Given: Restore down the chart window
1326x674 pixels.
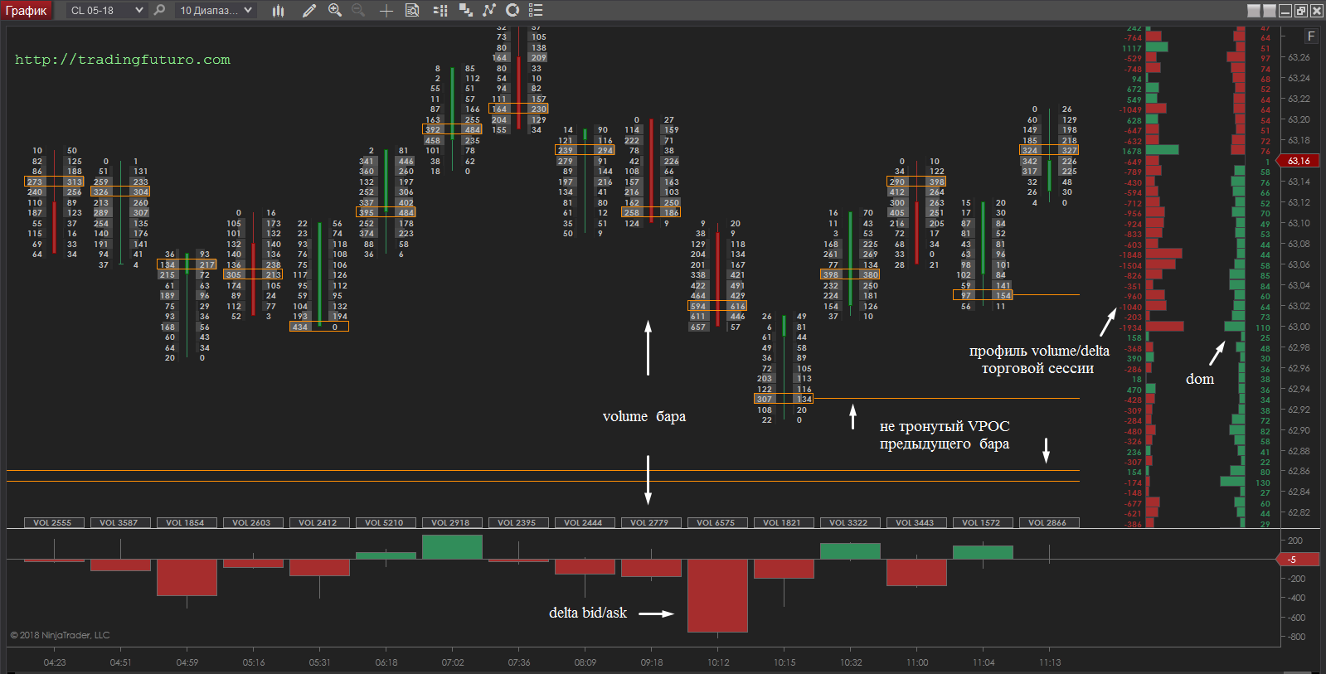Looking at the screenshot, I should (1300, 10).
